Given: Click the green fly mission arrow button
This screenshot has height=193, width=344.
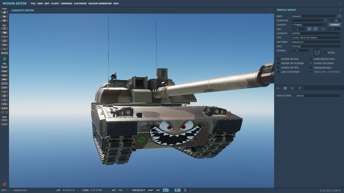Looking at the screenshot, I should (x=4, y=59).
